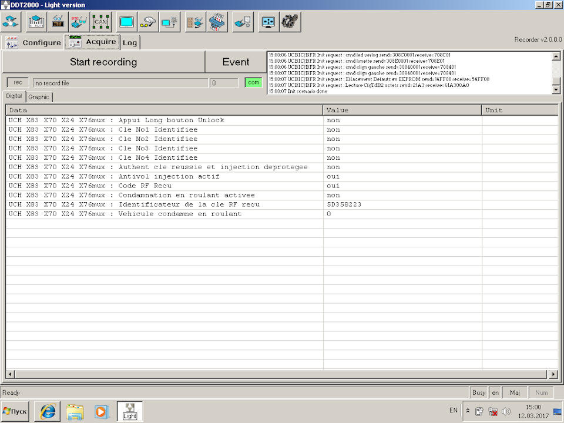The width and height of the screenshot is (564, 423).
Task: Switch to the Configure tab
Action: [x=33, y=42]
